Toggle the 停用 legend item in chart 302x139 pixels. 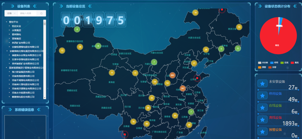tap(275, 62)
